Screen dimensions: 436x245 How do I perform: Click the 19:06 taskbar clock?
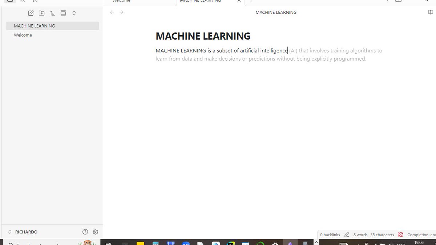[x=419, y=242]
